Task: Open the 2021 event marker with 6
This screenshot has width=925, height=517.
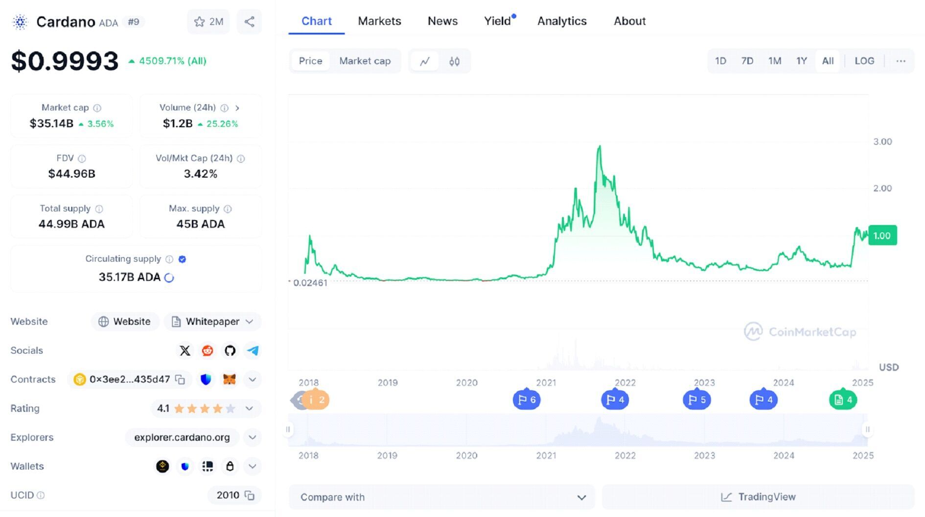Action: pyautogui.click(x=527, y=400)
